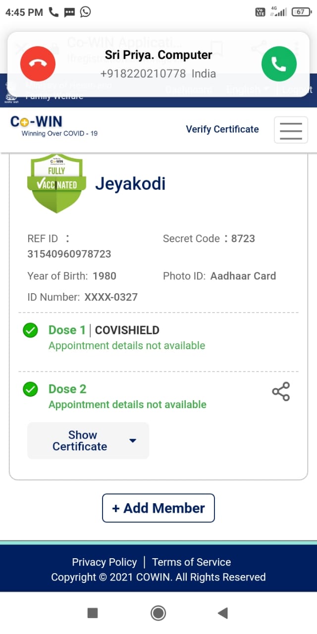Tap the Fully Vaccinated shield badge
The image size is (317, 634).
[55, 183]
